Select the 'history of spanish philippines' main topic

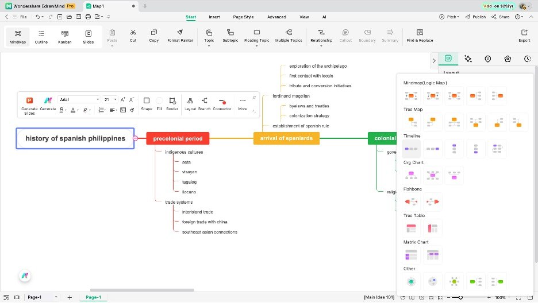pos(75,138)
